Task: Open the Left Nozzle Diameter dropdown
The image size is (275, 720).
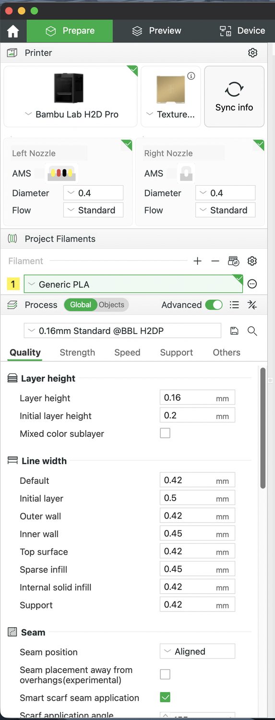Action: [93, 193]
